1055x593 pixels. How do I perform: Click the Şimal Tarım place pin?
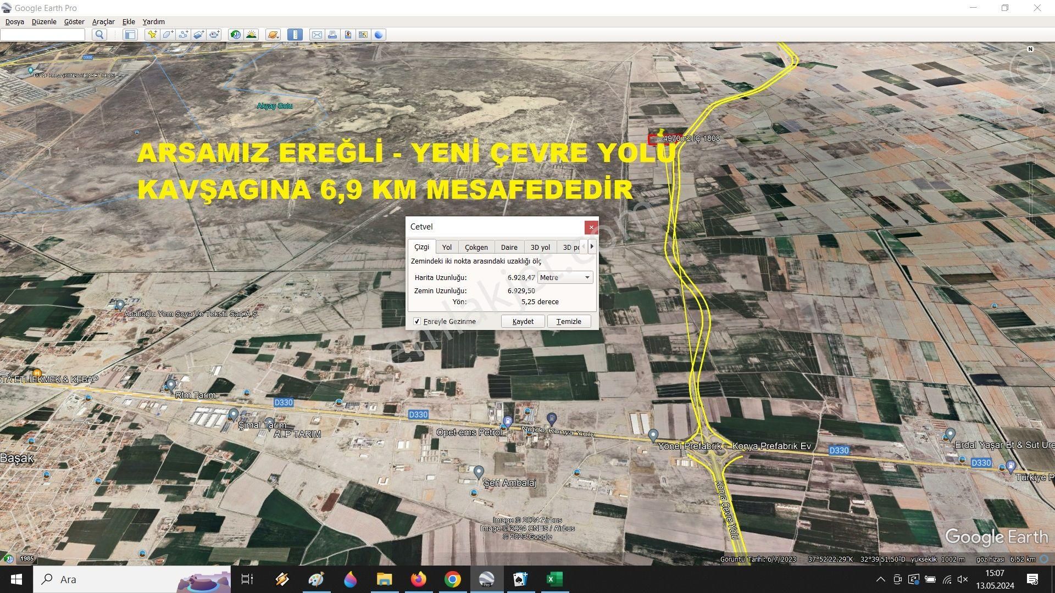coord(234,414)
